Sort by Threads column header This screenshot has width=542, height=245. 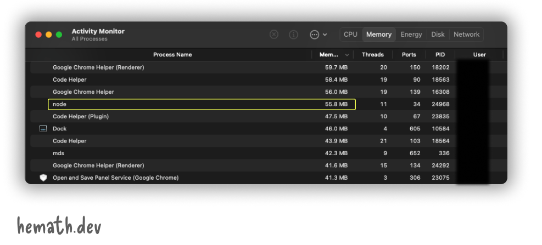(x=373, y=54)
